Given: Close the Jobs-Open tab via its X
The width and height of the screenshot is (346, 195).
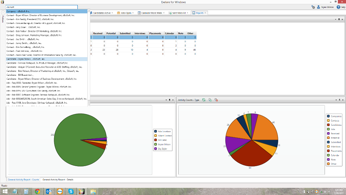Looking at the screenshot, I should (x=133, y=13).
